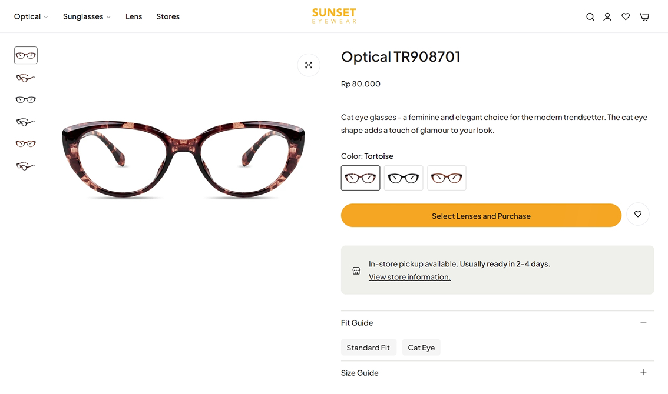This screenshot has width=668, height=394.
Task: Add product to wishlist with heart button
Action: click(638, 215)
